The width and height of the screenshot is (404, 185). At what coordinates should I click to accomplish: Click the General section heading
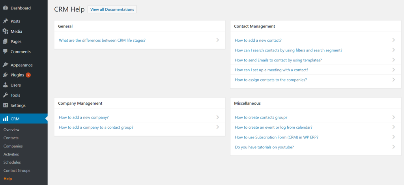pos(65,26)
